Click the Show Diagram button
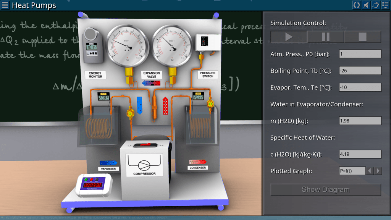This screenshot has width=391, height=220. tap(326, 189)
